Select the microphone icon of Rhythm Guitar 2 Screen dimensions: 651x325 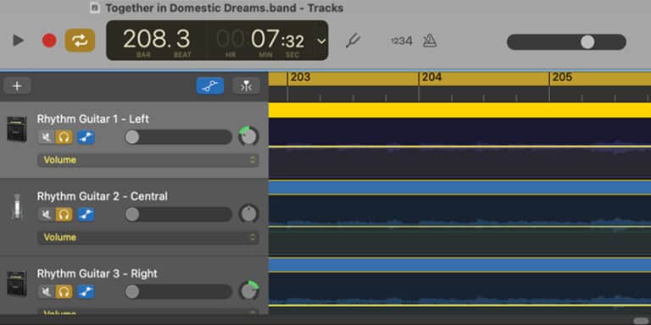(x=17, y=206)
